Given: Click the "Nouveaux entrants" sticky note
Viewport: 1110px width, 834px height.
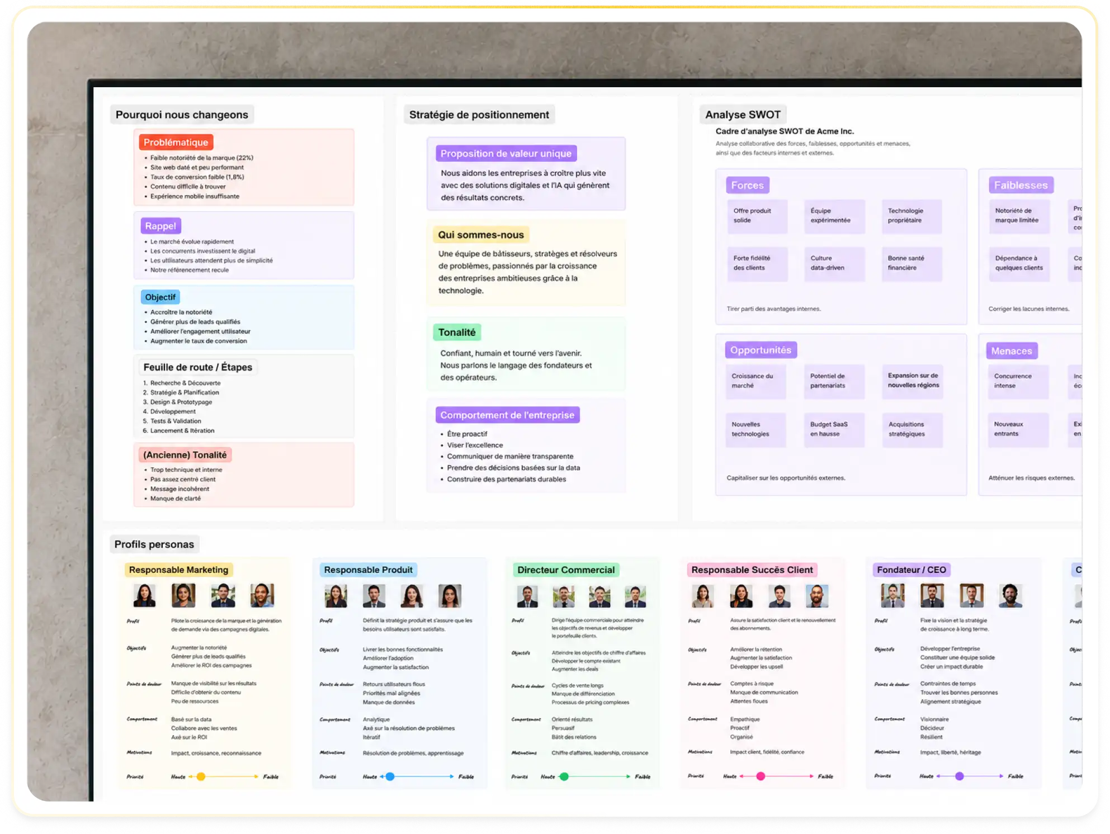Looking at the screenshot, I should click(x=1018, y=430).
